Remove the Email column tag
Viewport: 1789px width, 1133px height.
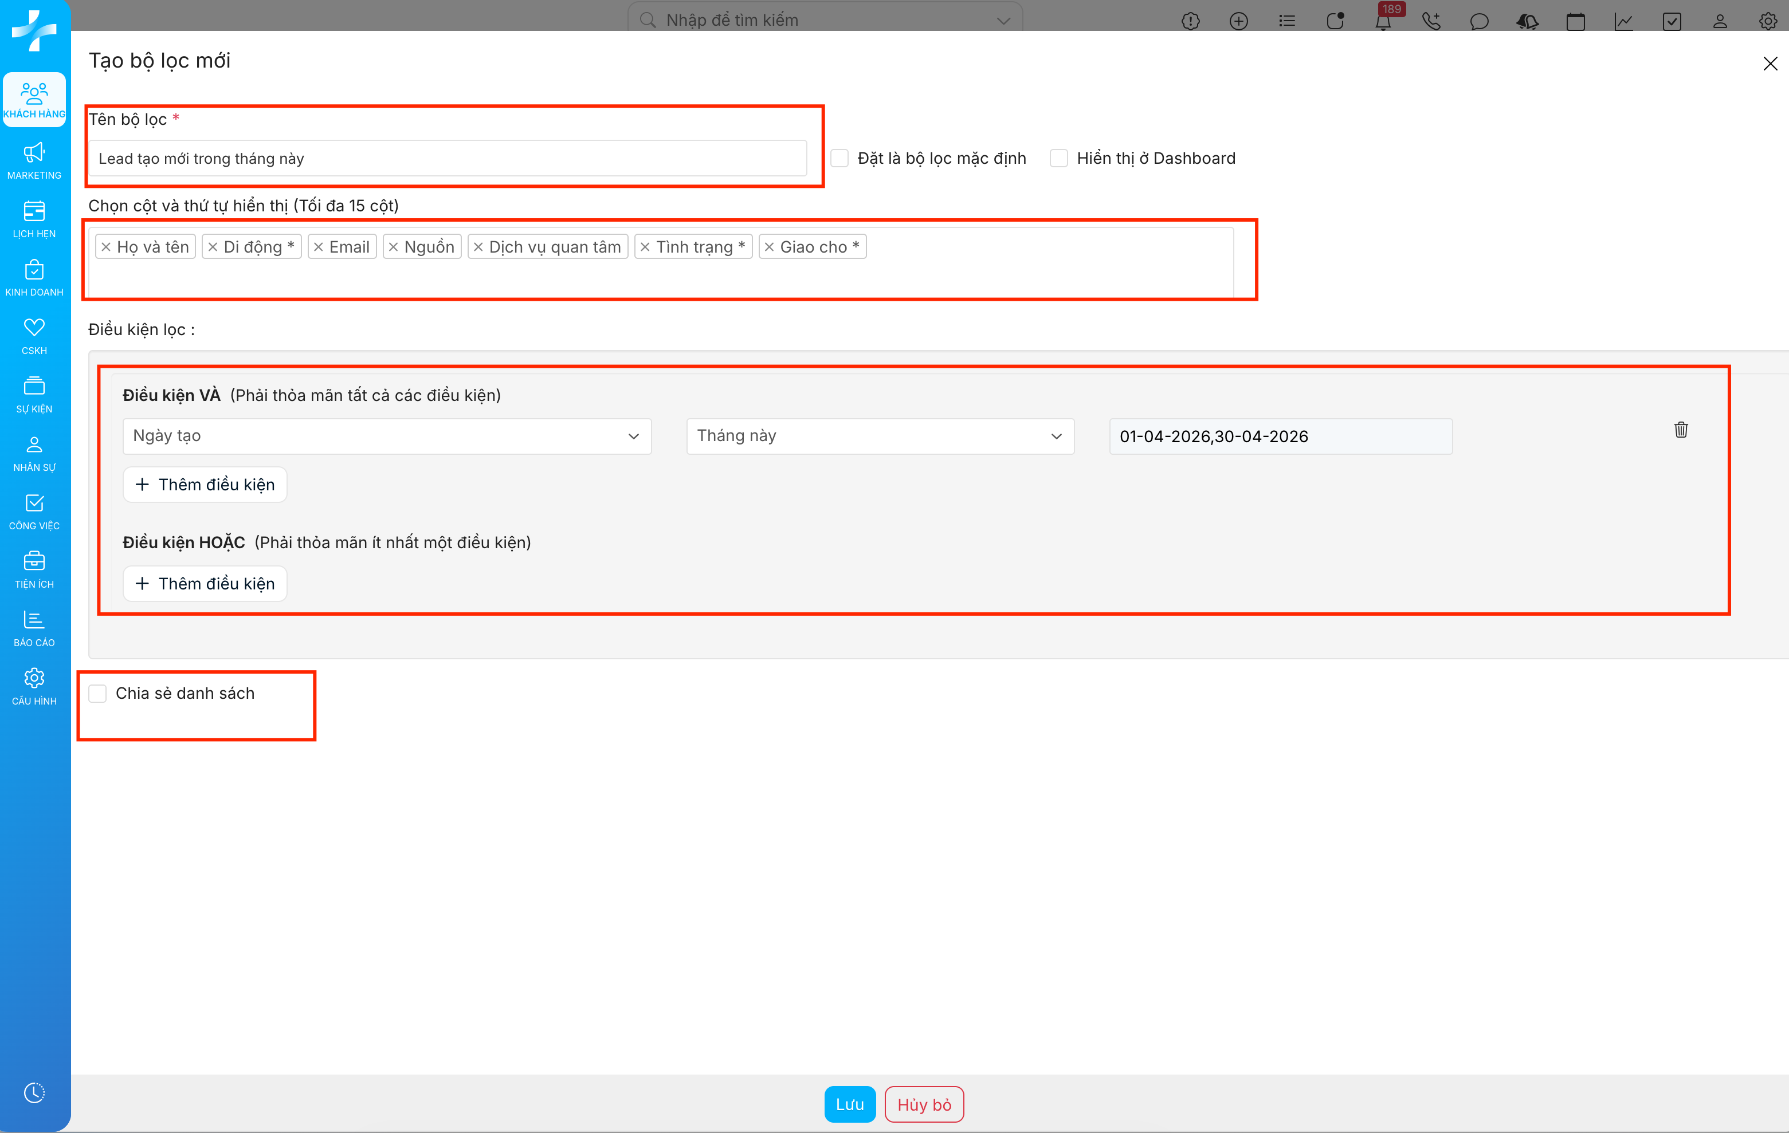pos(319,247)
